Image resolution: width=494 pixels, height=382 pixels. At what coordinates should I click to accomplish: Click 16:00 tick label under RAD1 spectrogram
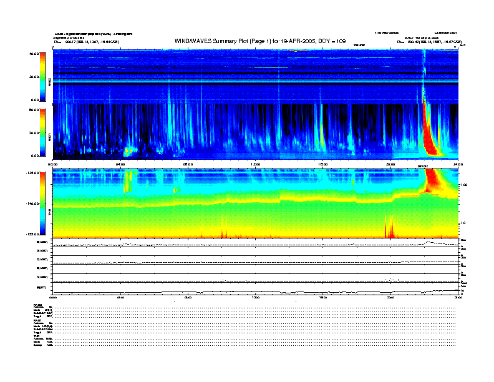click(x=323, y=164)
